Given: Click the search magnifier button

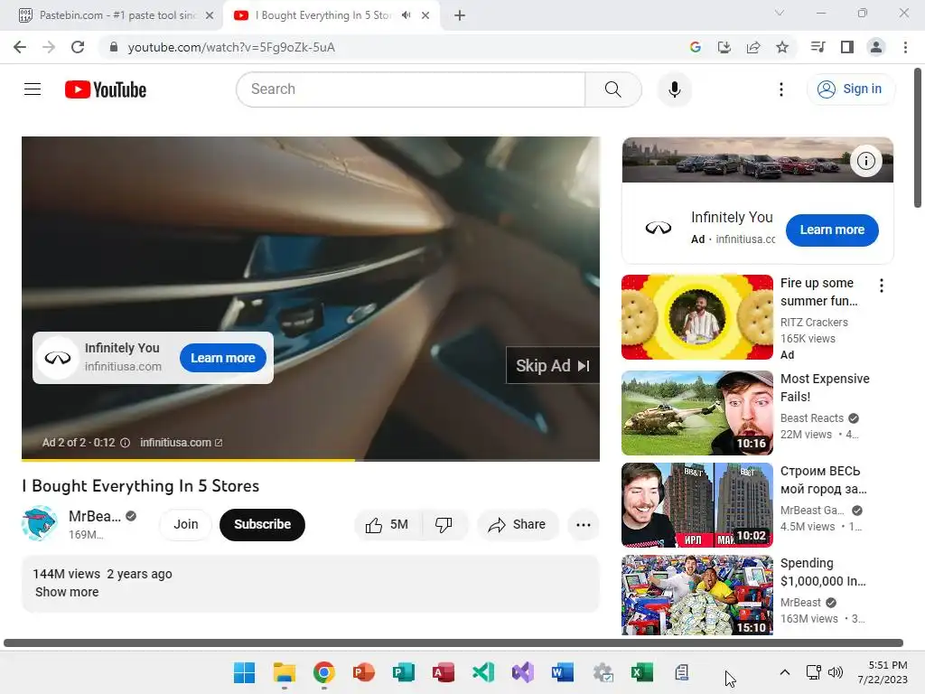Looking at the screenshot, I should [613, 89].
